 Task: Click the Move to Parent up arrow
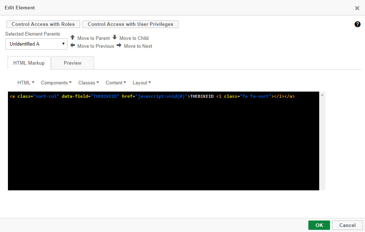72,37
